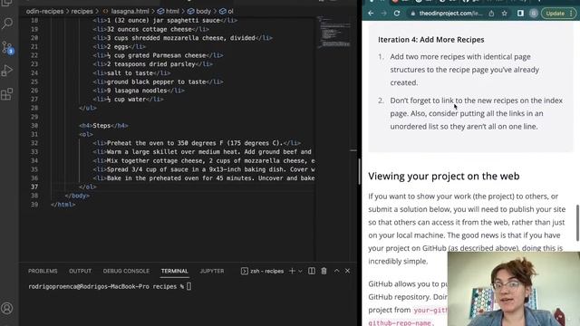Click the editor minimap
This screenshot has height=326, width=580.
(x=334, y=34)
